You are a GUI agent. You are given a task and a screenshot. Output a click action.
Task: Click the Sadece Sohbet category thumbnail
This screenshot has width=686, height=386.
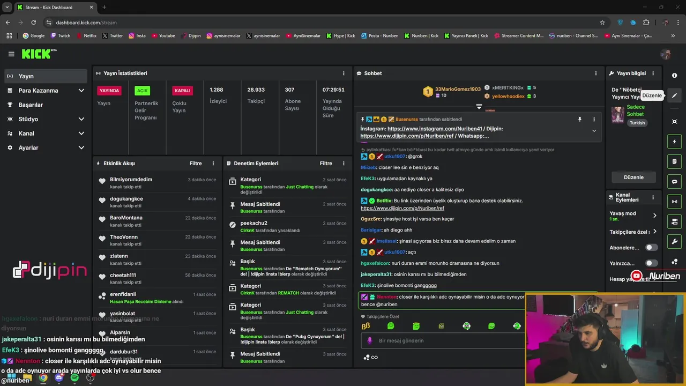pyautogui.click(x=618, y=115)
